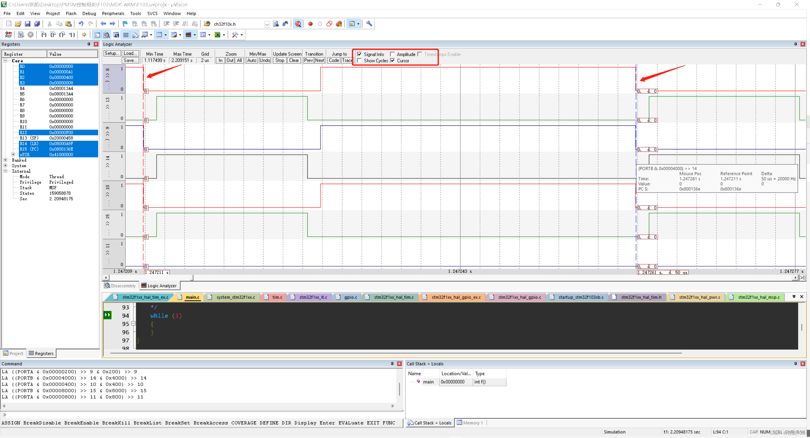
Task: Open the Disassembly Window icon
Action: [107, 35]
